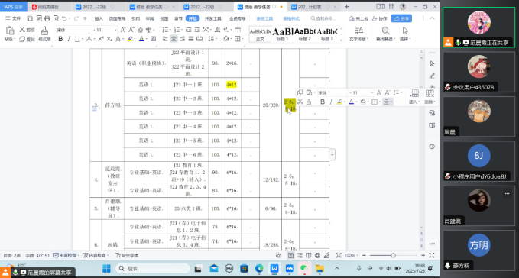
Task: Click the WPS icon in Windows taskbar
Action: coord(274,268)
